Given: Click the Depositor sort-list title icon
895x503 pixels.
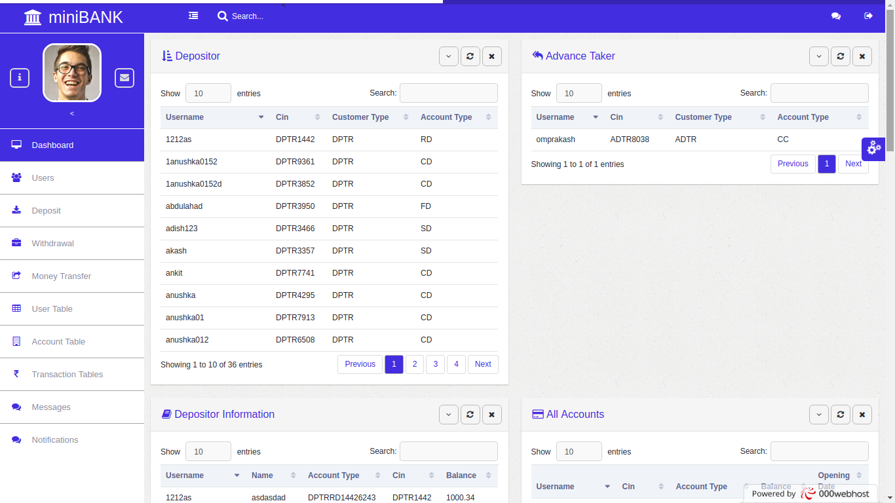Looking at the screenshot, I should click(167, 56).
